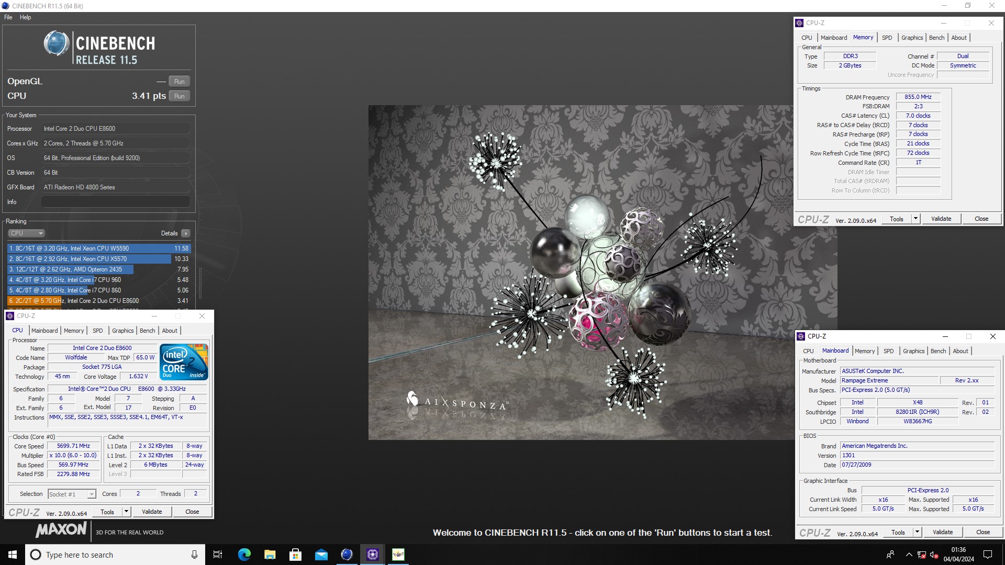This screenshot has width=1005, height=565.
Task: Switch to SPD tab in top-right CPU-Z
Action: pyautogui.click(x=887, y=38)
